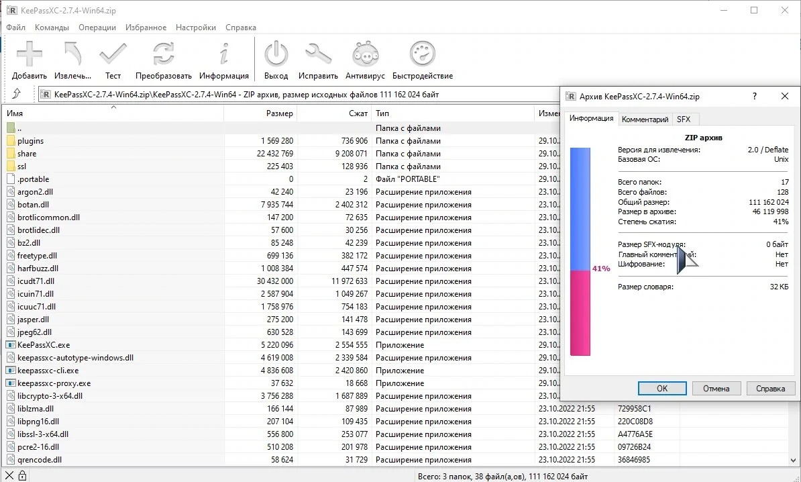This screenshot has width=801, height=482.
Task: Launch the Антивирус scan icon
Action: 365,54
